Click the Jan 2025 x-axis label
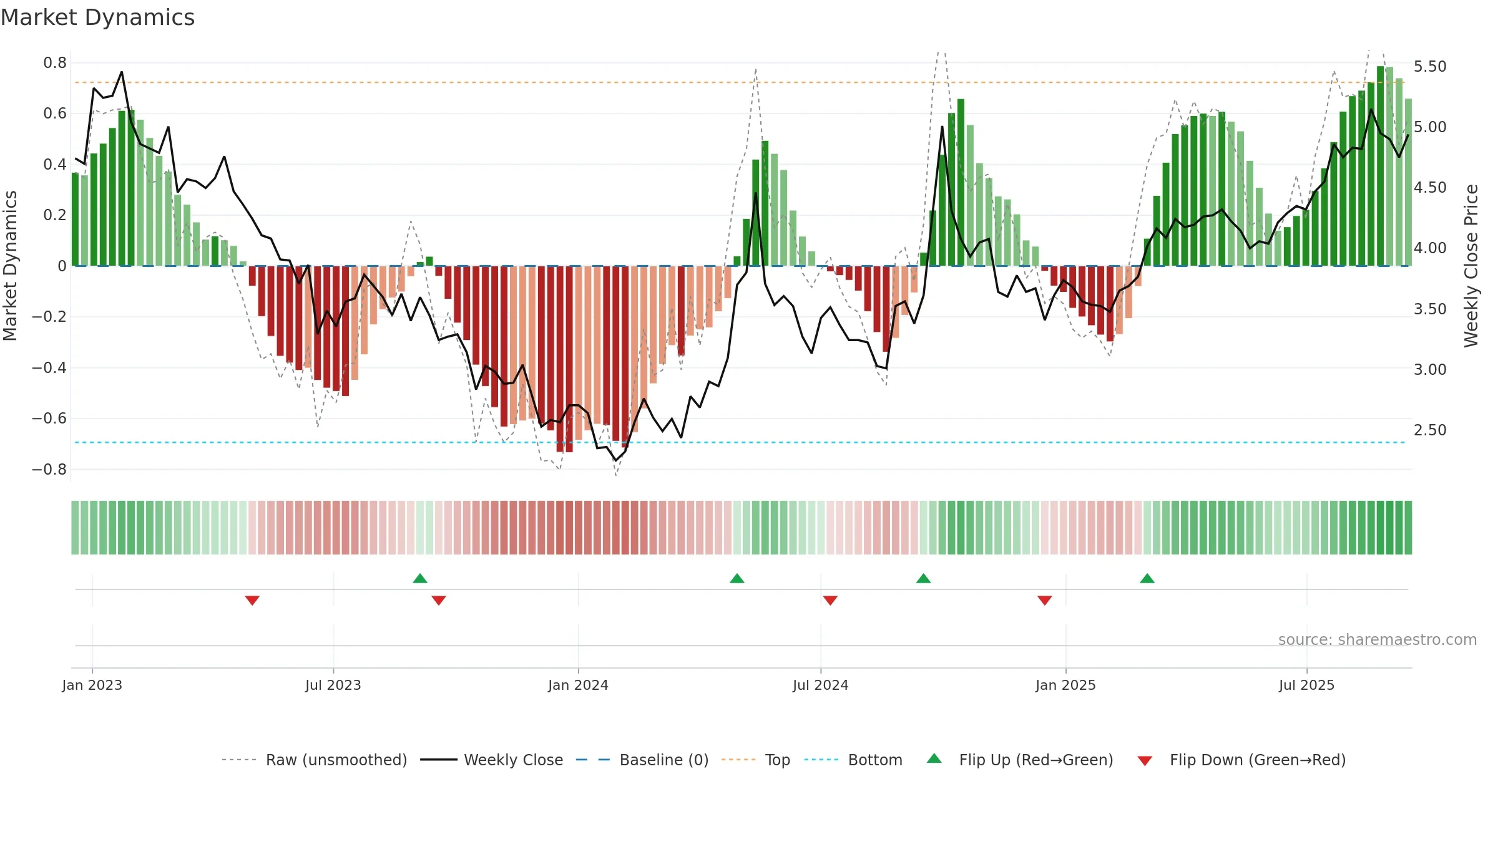 point(1066,685)
